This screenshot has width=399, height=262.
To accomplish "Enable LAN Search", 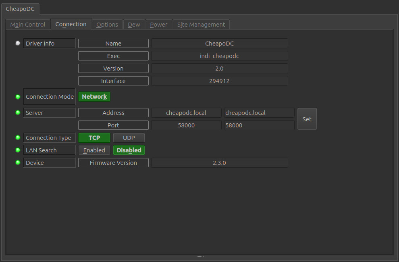I will [x=94, y=150].
